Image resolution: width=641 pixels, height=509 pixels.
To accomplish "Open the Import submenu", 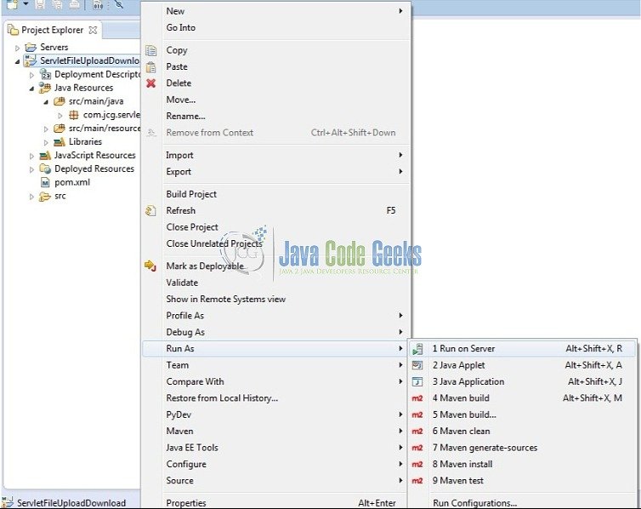I will [x=276, y=155].
